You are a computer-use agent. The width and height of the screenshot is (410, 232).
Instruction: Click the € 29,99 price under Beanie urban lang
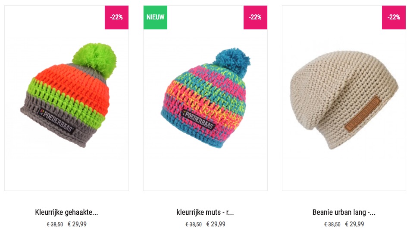pyautogui.click(x=354, y=224)
